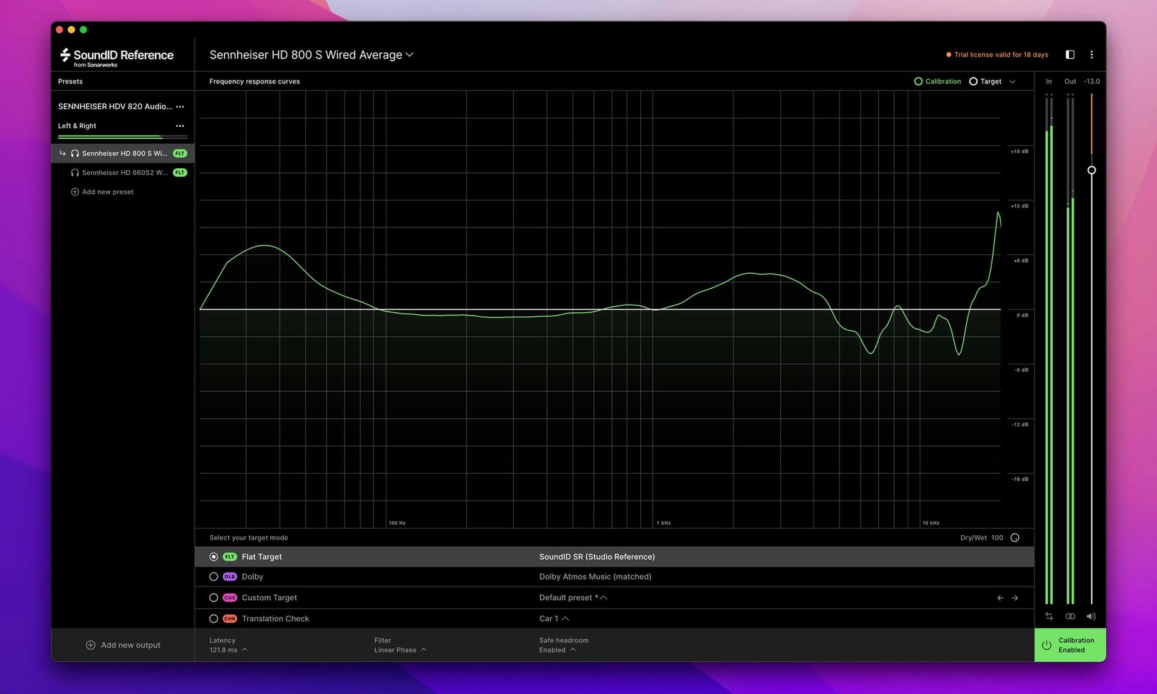Select the Dolby radio button
This screenshot has height=694, width=1157.
click(213, 577)
